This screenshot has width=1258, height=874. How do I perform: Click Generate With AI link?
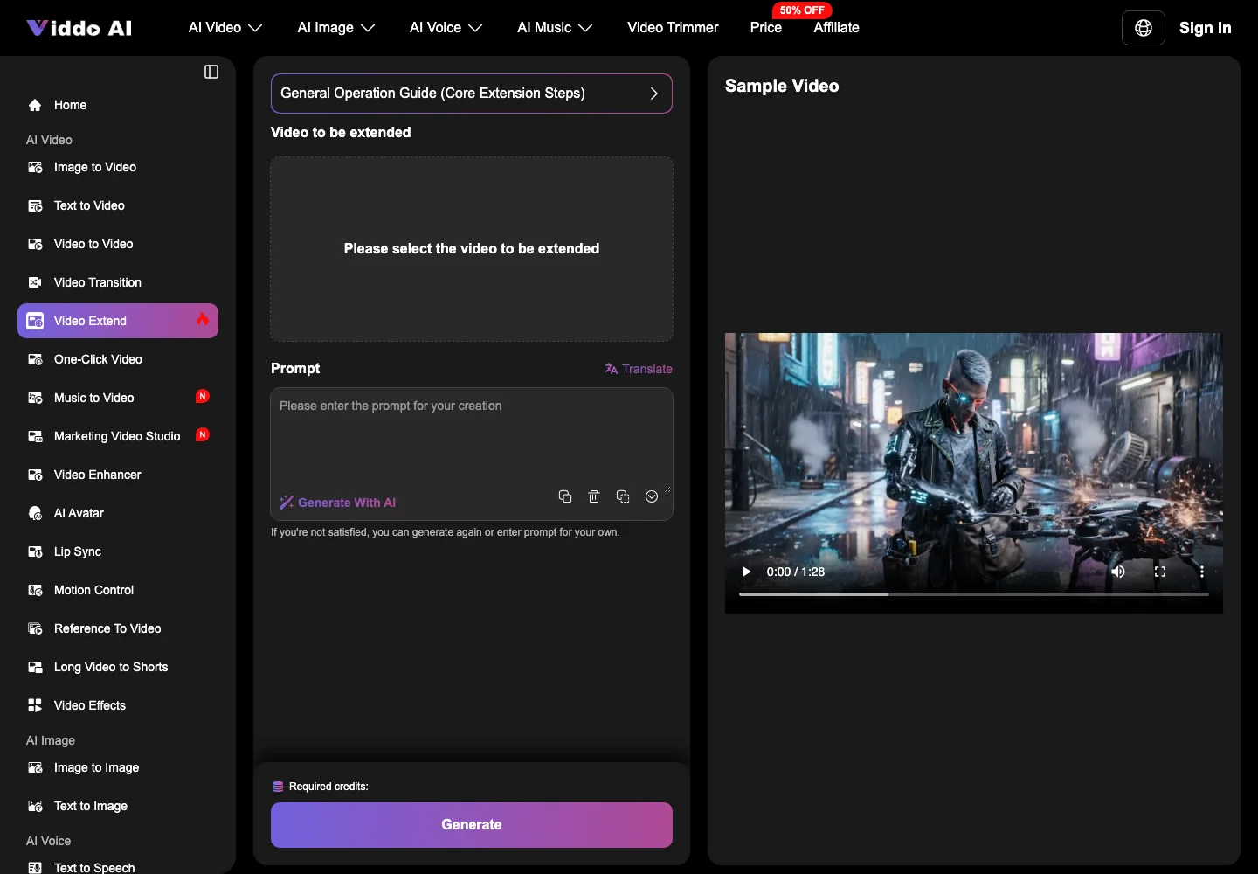tap(338, 503)
